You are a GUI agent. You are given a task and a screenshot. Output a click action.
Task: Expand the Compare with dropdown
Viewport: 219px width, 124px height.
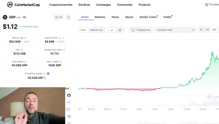coord(175,30)
